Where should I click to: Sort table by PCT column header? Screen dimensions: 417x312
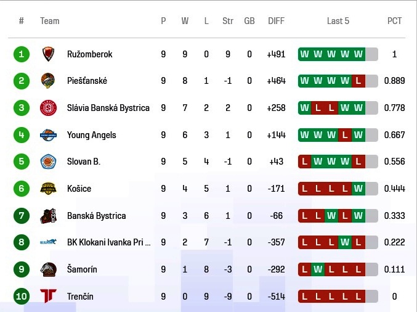pyautogui.click(x=394, y=21)
